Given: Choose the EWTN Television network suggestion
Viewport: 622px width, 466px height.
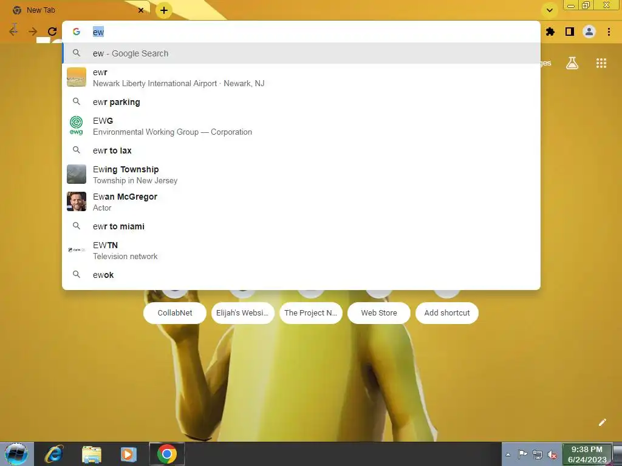Looking at the screenshot, I should click(301, 251).
